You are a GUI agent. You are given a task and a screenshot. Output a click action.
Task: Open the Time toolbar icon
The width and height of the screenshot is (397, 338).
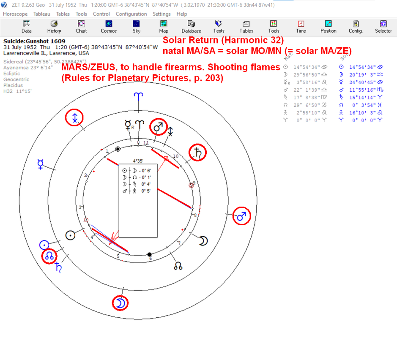pyautogui.click(x=301, y=27)
